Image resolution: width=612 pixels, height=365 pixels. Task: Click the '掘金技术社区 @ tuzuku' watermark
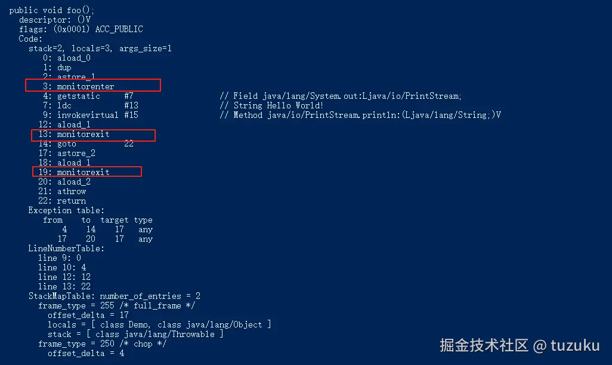click(520, 345)
